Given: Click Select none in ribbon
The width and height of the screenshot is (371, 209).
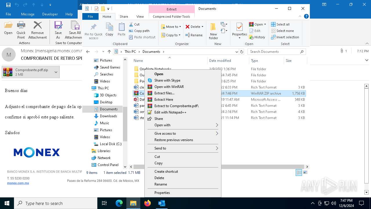Looking at the screenshot, I should click(282, 31).
